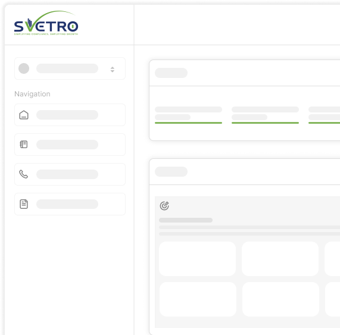Open the first white tile below target icon
The image size is (340, 335).
click(x=197, y=259)
